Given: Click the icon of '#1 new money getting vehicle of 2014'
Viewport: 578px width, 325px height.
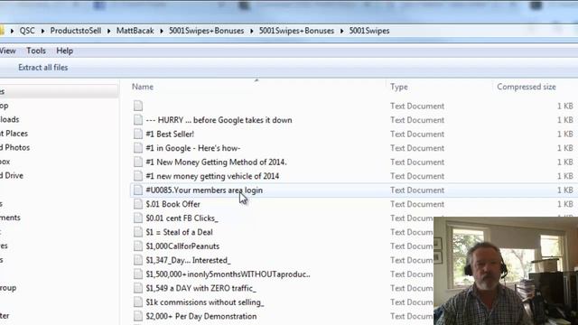Looking at the screenshot, I should [138, 176].
